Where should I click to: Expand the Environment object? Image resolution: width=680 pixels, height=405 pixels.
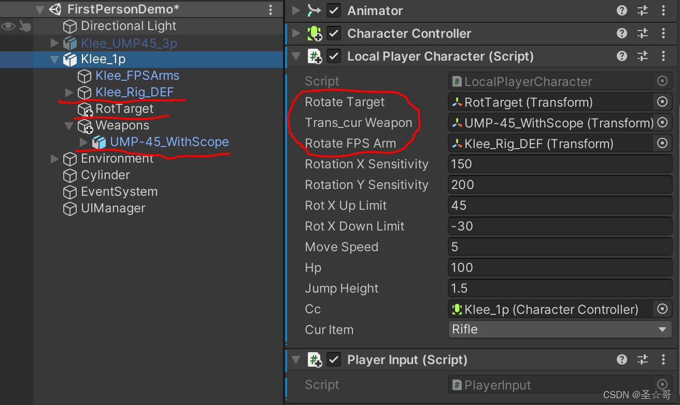point(55,159)
